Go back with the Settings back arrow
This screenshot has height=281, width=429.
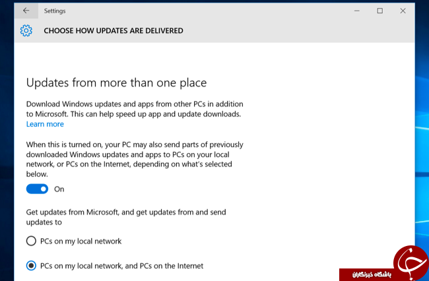click(x=26, y=11)
